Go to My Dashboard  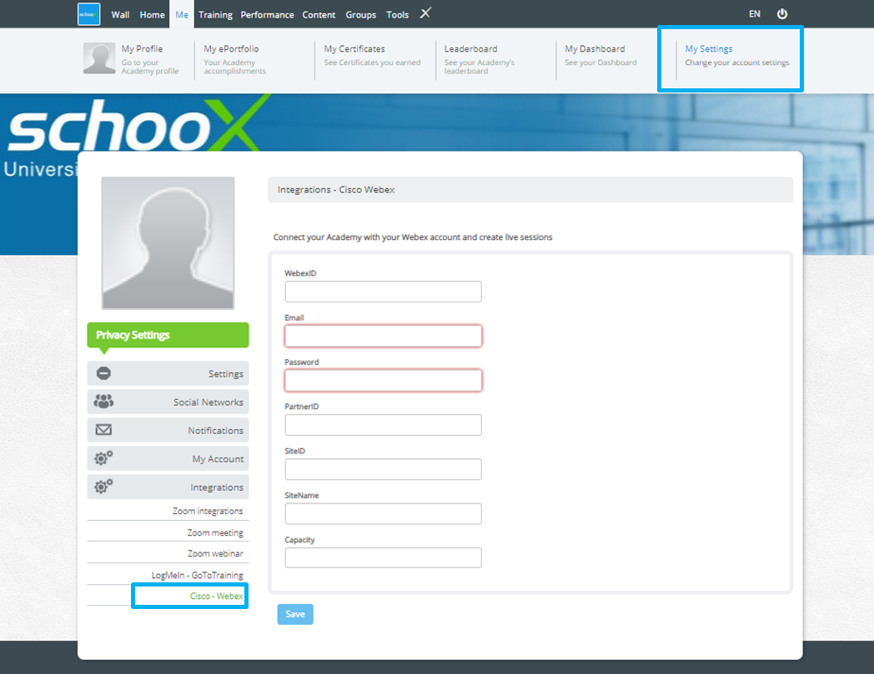click(595, 49)
